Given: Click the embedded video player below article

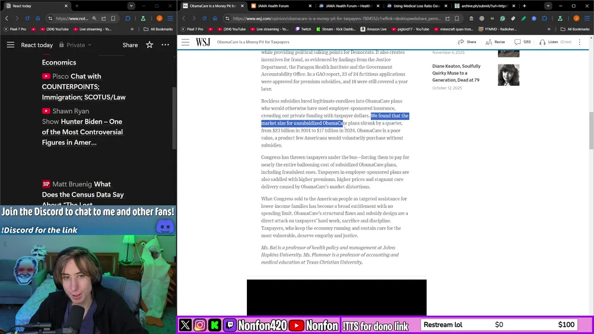Looking at the screenshot, I should pos(336,297).
